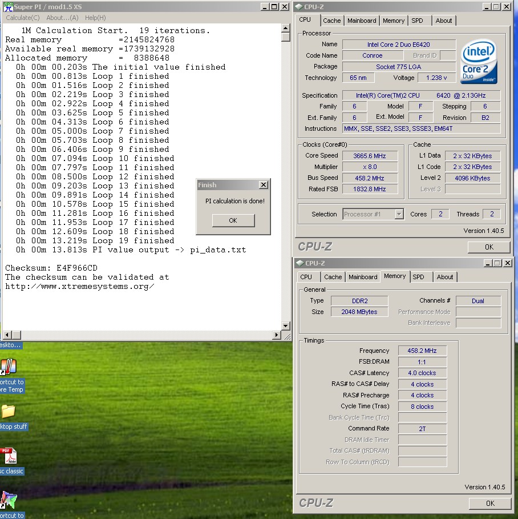Click the Core Speed value 3665.6 MHz
Viewport: 518px width, 519px height.
tap(370, 156)
